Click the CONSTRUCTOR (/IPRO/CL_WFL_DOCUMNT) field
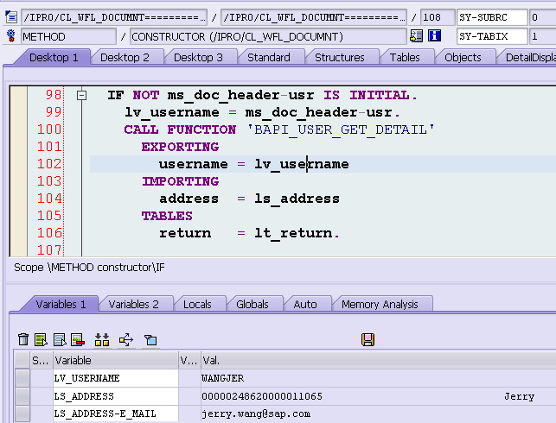This screenshot has width=556, height=423. click(268, 36)
